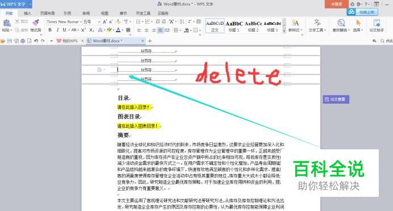Viewport: 393px width, 211px height.
Task: Open the New Style dropdown
Action: (x=295, y=25)
